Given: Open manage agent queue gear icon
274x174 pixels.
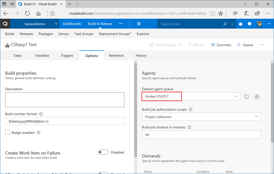Looking at the screenshot, I should pyautogui.click(x=257, y=97).
